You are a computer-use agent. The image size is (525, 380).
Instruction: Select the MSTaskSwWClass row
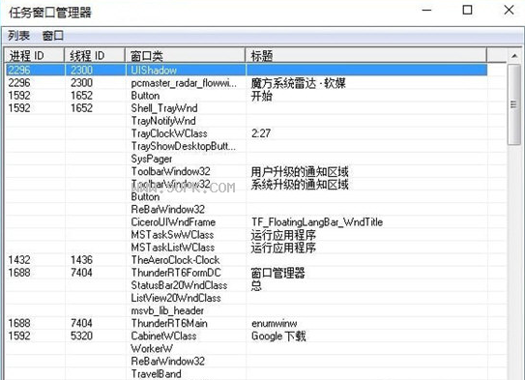tap(247, 235)
